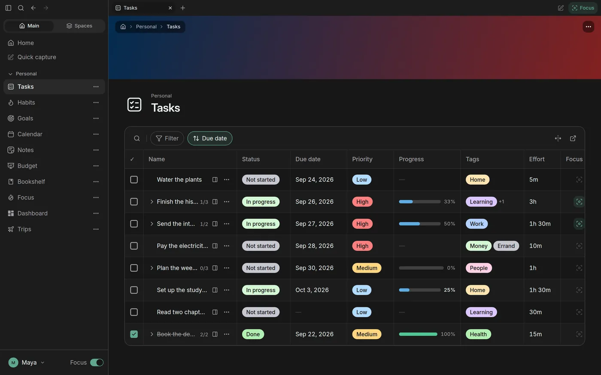Click the 33% progress bar
The image size is (601, 375).
point(420,202)
